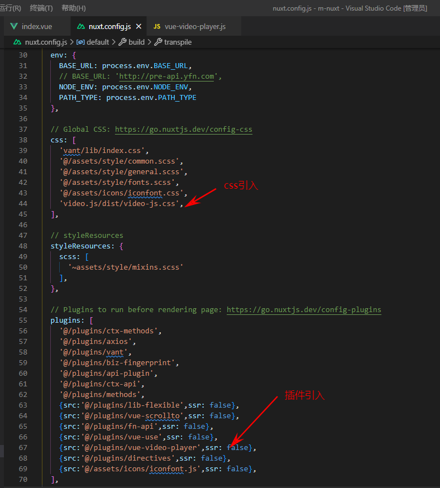
Task: Click '@/plugins/vue-video-player' string
Action: 141,448
